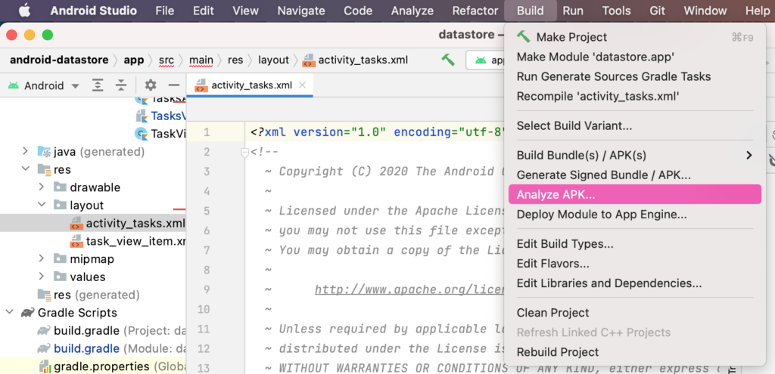The height and width of the screenshot is (374, 775).
Task: Fold the comment block at line 2
Action: (244, 153)
